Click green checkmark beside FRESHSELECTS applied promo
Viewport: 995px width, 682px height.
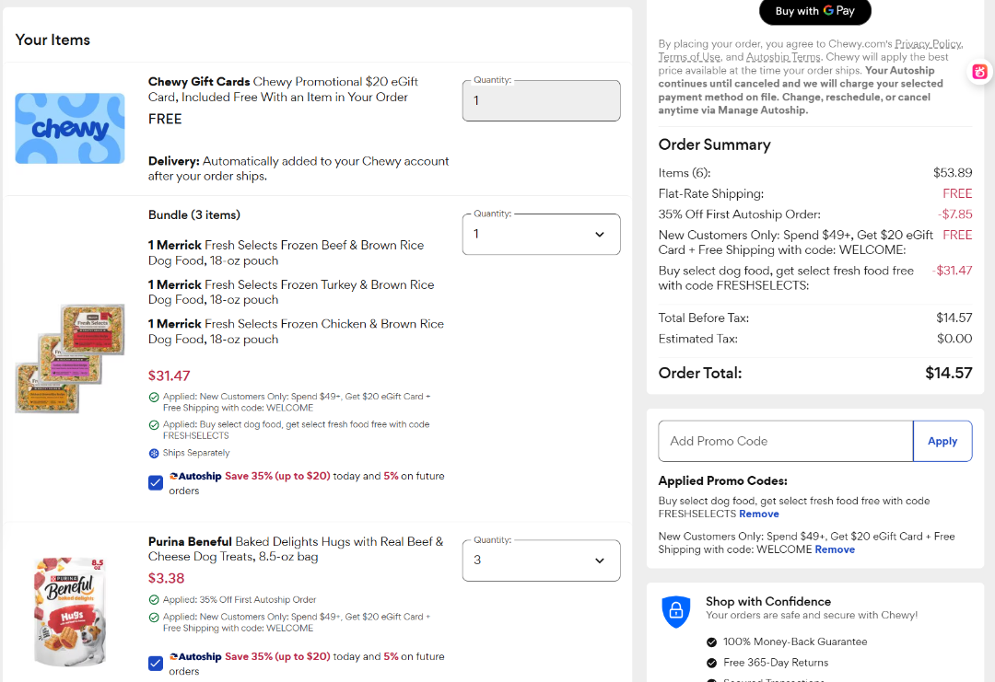[154, 425]
